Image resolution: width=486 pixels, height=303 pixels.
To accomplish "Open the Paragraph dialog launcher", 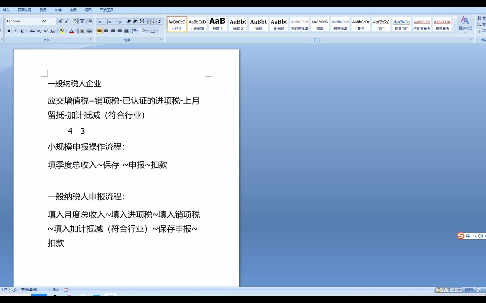I will (161, 40).
